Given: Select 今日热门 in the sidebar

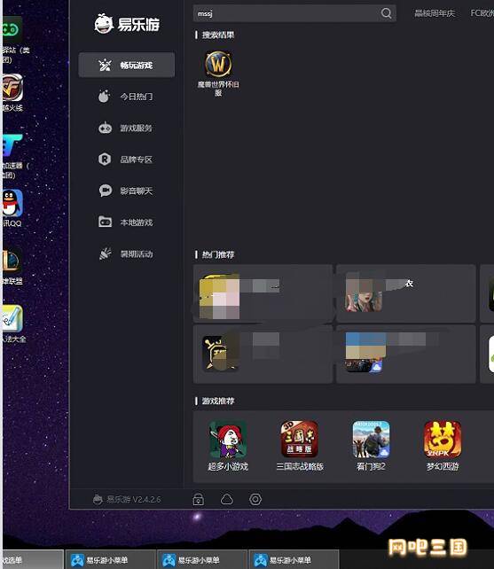Looking at the screenshot, I should coord(127,97).
